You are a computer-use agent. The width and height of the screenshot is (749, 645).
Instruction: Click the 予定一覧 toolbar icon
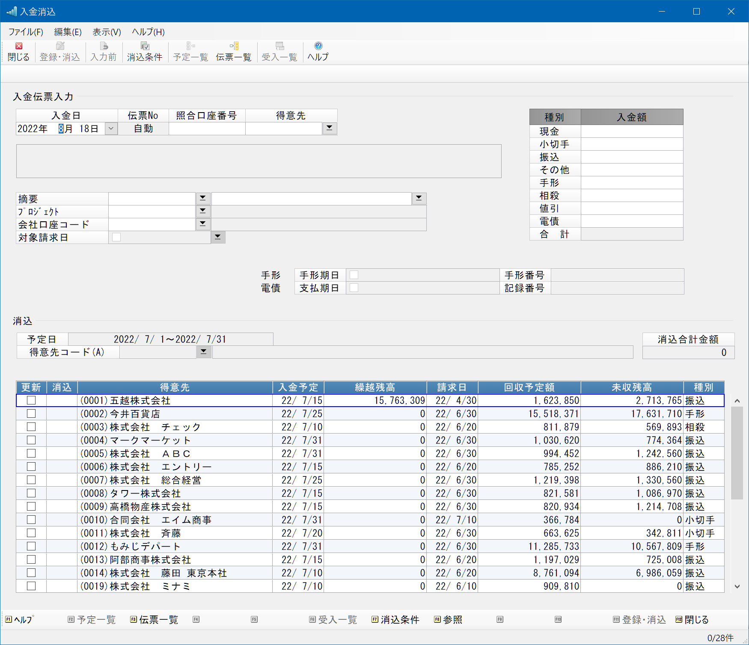pyautogui.click(x=190, y=46)
